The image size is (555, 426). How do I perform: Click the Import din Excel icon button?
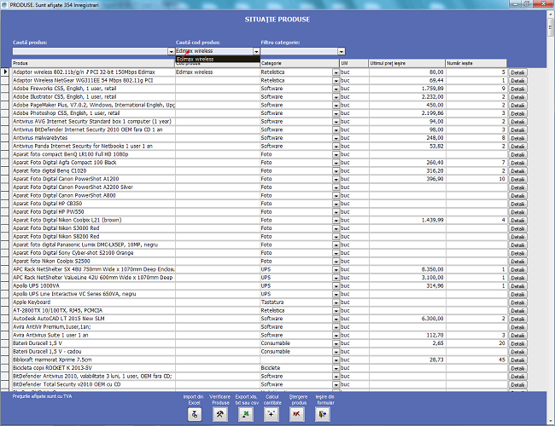195,414
